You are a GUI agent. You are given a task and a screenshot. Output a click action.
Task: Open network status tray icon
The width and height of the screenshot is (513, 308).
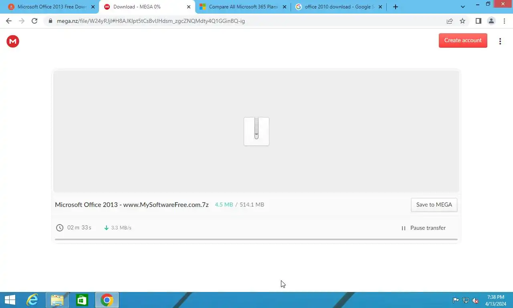[466, 300]
